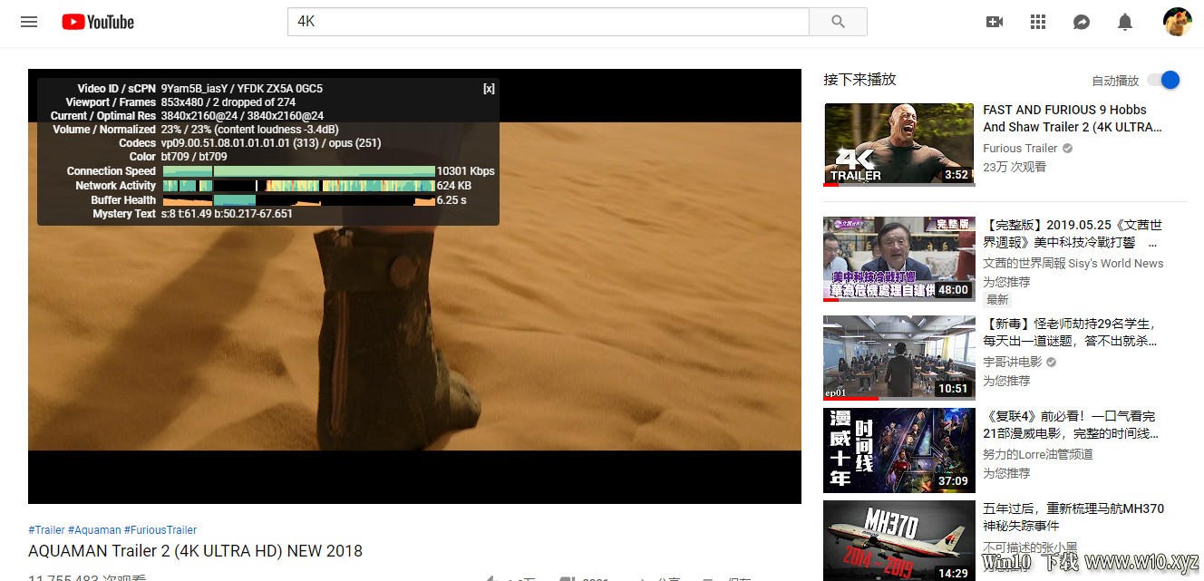Open the MH370 video thumbnail

899,541
